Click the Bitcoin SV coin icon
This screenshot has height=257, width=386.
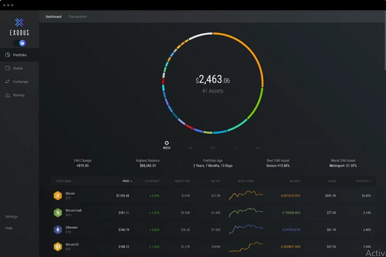coord(58,247)
